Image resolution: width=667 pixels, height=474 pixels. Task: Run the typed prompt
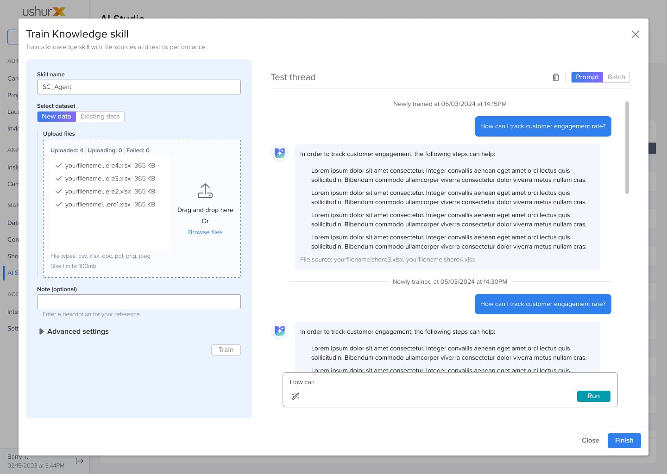tap(594, 396)
